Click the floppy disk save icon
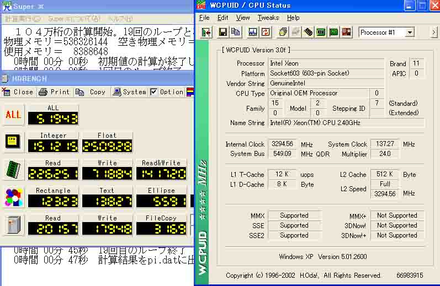This screenshot has width=440, height=286. [x=223, y=33]
